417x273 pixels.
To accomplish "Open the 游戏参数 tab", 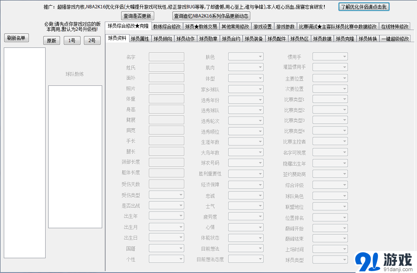I will [x=285, y=27].
